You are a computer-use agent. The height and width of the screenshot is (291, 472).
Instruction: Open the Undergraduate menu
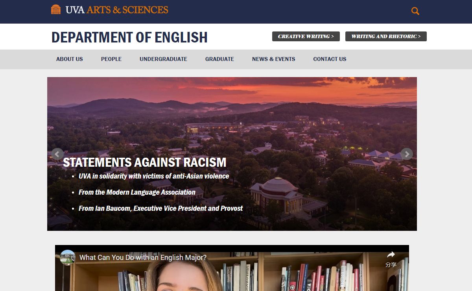pyautogui.click(x=163, y=59)
